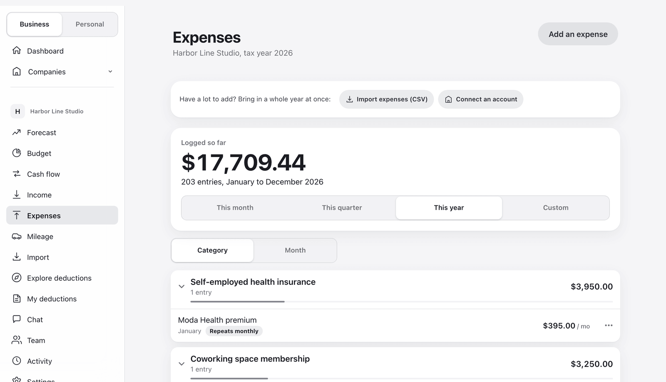Collapse the Coworking space membership category
This screenshot has width=666, height=382.
pyautogui.click(x=181, y=364)
